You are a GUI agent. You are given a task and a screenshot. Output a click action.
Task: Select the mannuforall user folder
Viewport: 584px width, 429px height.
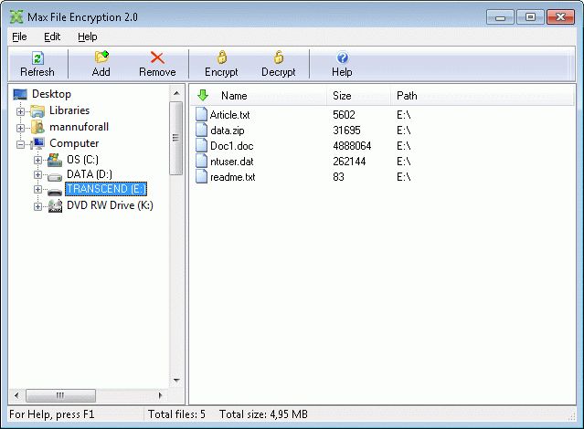pos(79,127)
